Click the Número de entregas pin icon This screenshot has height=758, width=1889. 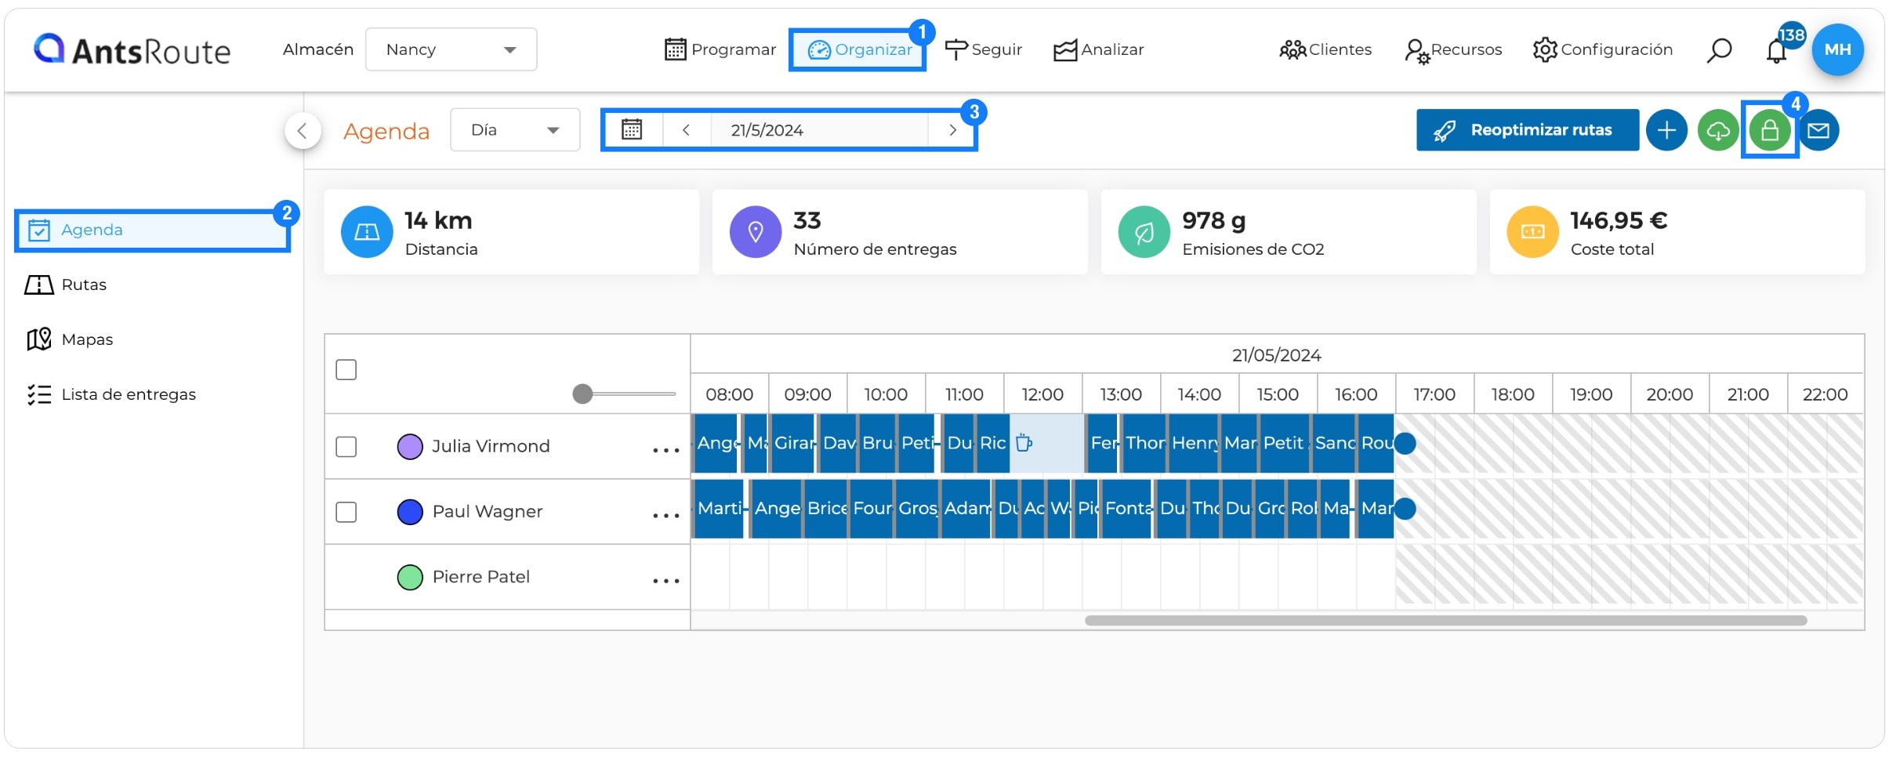[x=756, y=232]
